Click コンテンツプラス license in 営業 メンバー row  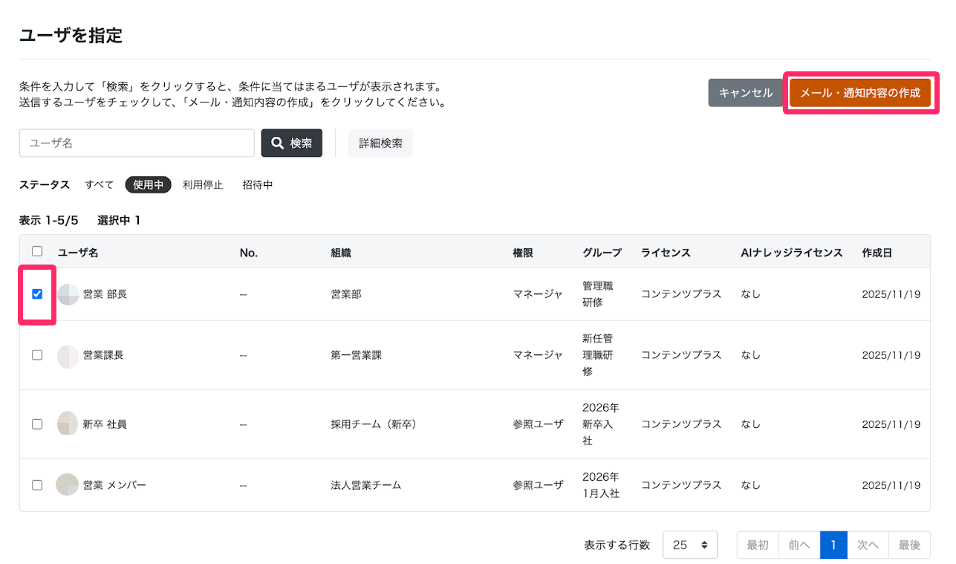coord(681,485)
